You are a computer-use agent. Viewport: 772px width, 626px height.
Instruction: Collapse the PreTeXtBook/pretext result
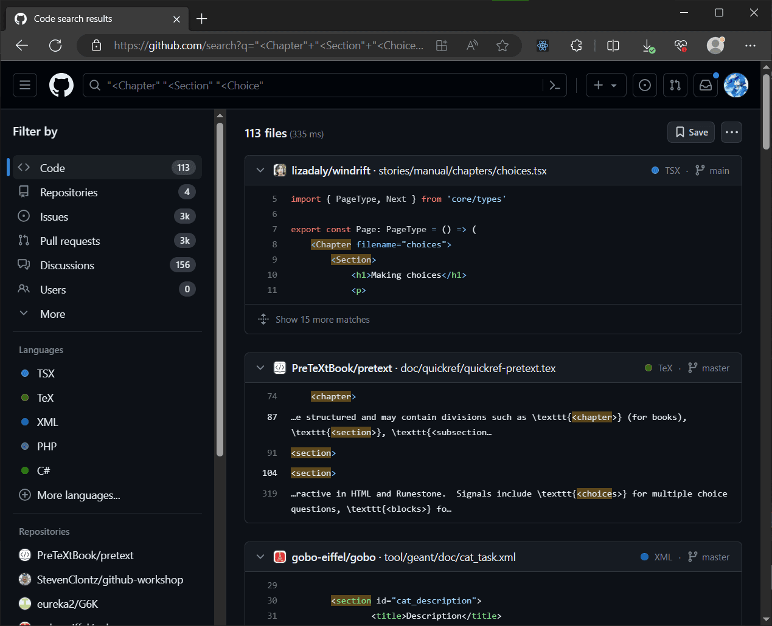point(260,368)
